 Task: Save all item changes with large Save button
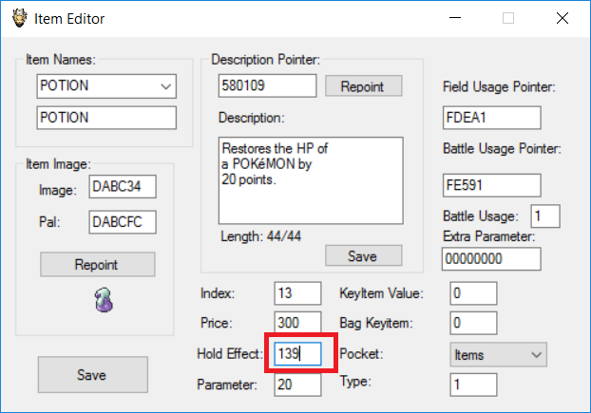tap(93, 375)
